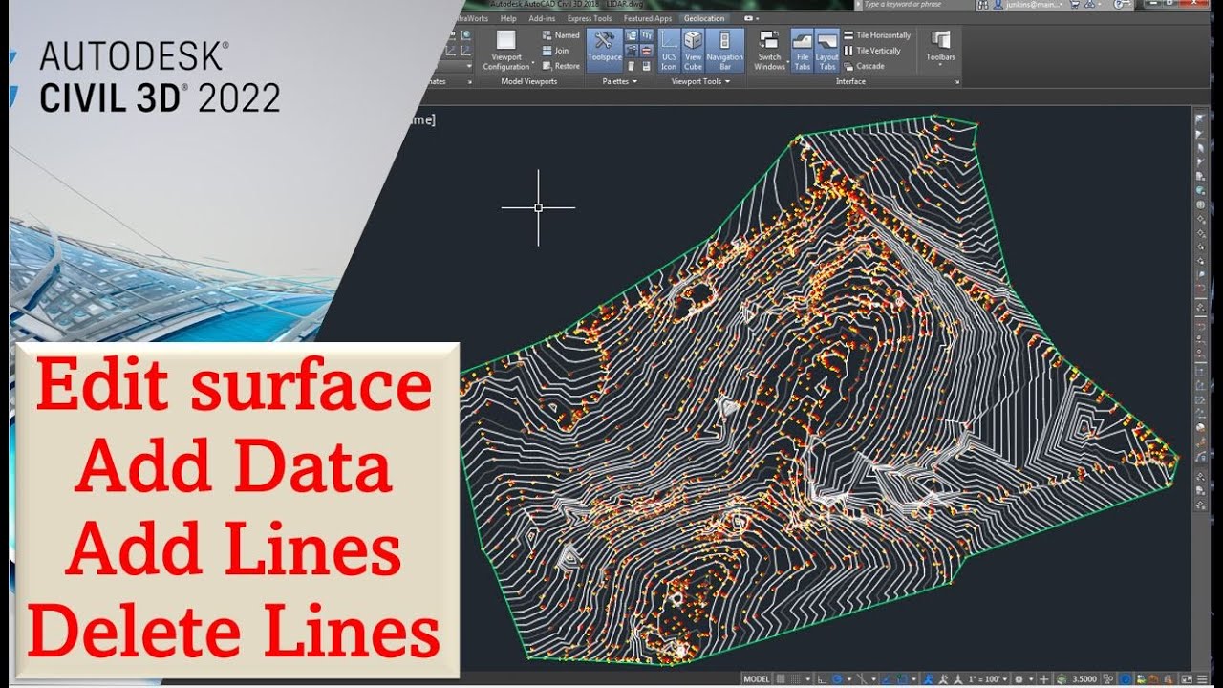Click the 3.5000 value in status bar
The height and width of the screenshot is (688, 1223).
(x=1084, y=678)
